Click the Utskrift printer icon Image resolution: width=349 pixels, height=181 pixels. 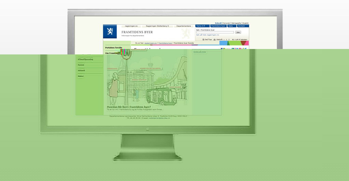(214, 39)
